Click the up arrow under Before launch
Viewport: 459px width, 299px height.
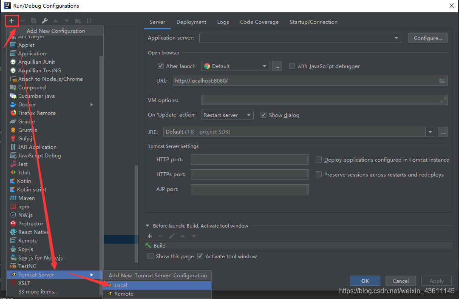coord(183,236)
